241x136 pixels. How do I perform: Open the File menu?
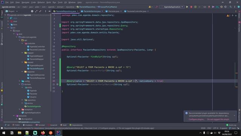(7, 3)
